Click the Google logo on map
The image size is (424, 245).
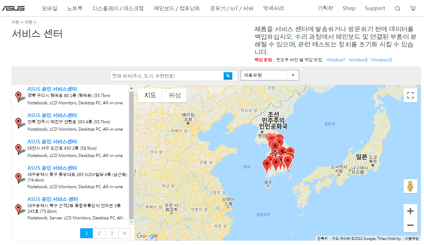pyautogui.click(x=147, y=236)
